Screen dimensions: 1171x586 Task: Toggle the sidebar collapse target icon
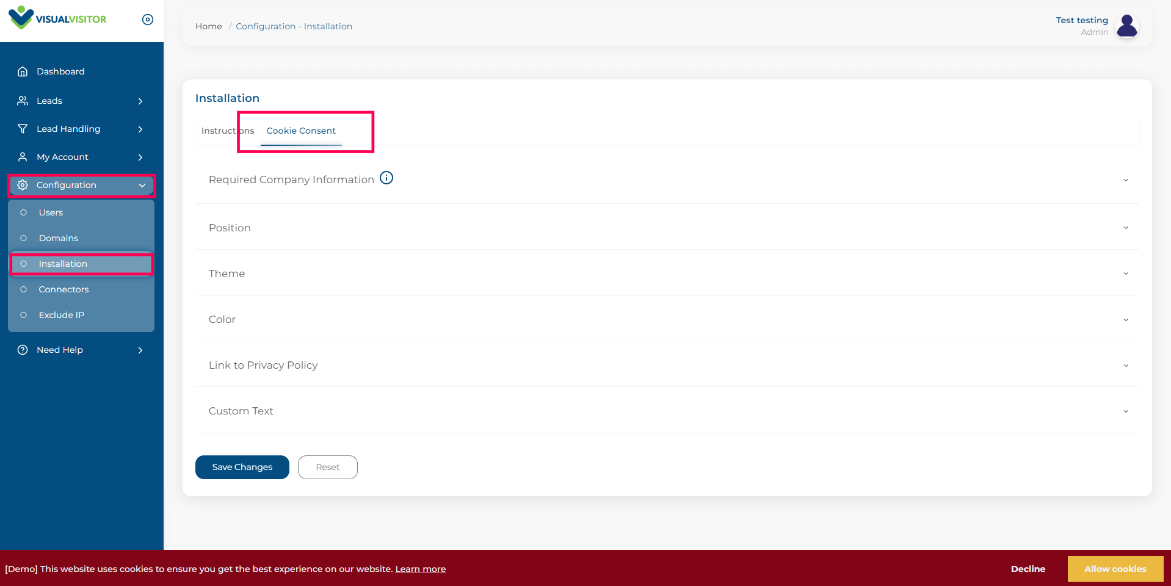click(148, 20)
